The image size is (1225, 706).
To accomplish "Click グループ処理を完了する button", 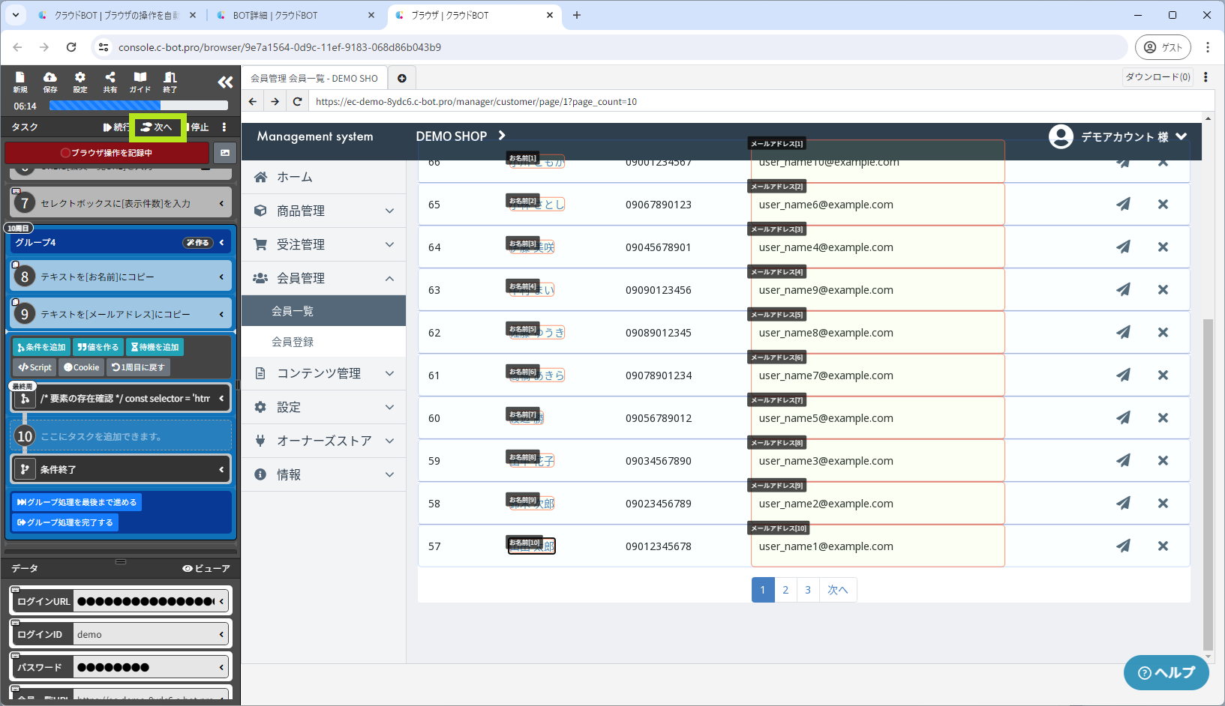I will (x=65, y=522).
